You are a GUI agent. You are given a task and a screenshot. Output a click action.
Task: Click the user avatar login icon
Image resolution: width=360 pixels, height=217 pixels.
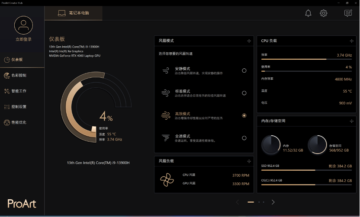(x=23, y=26)
